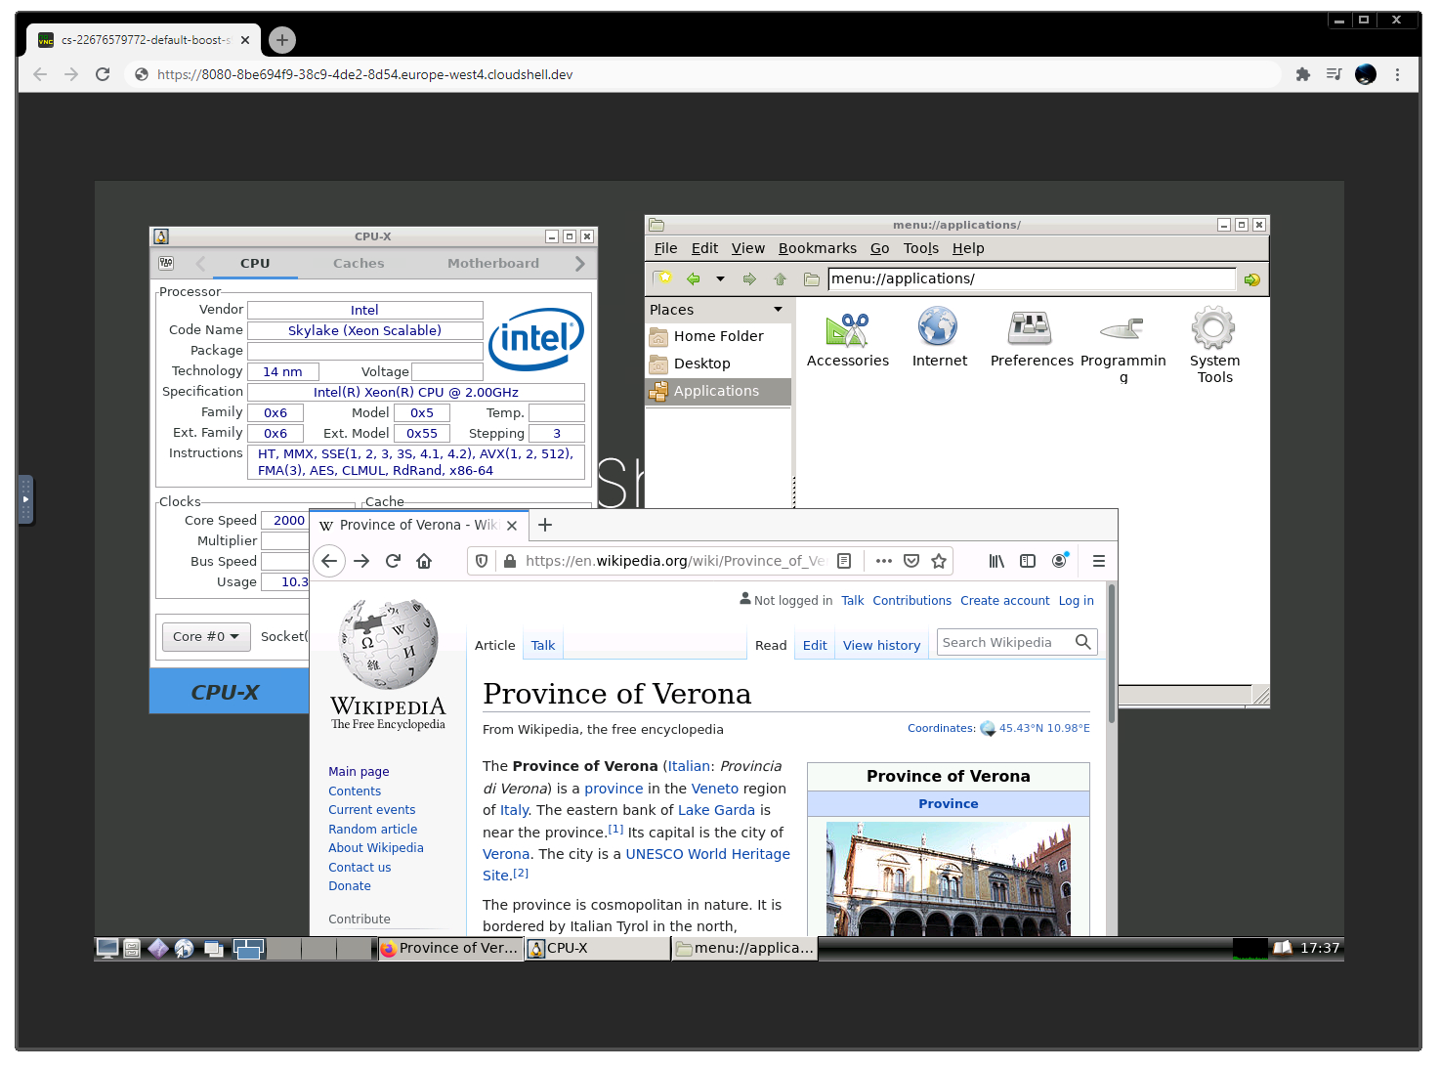Close the Province of Verona Firefox tab

pyautogui.click(x=512, y=526)
